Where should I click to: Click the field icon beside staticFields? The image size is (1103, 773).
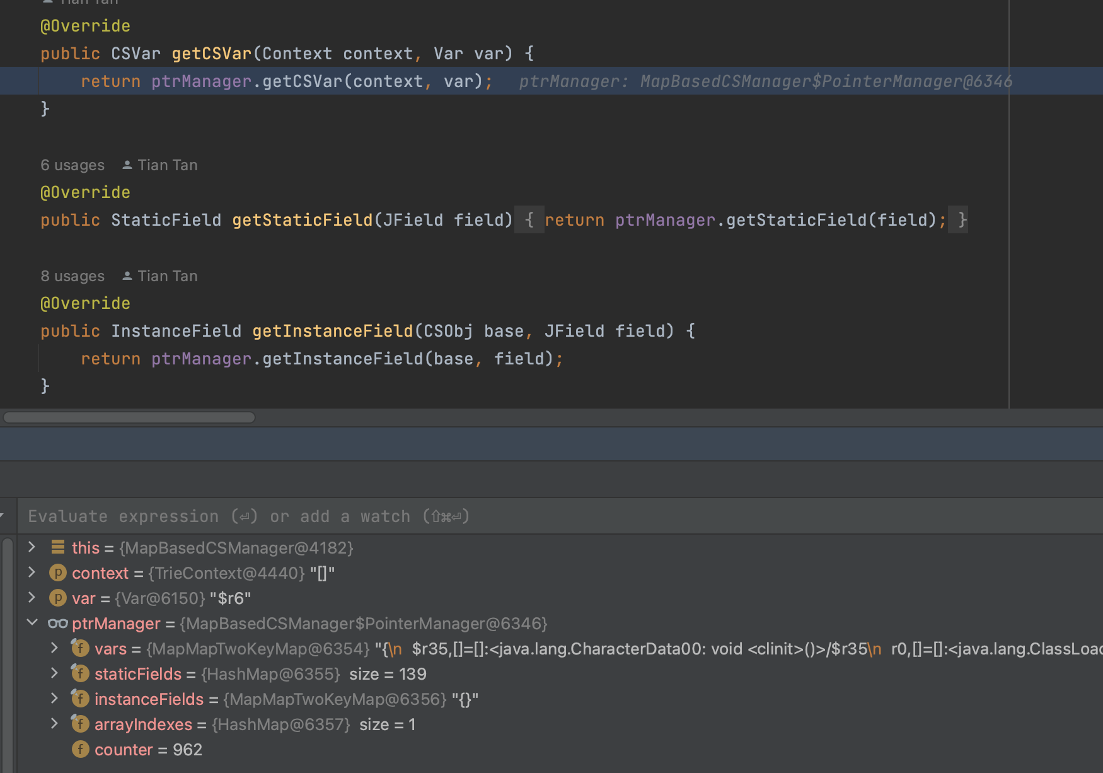pos(80,673)
